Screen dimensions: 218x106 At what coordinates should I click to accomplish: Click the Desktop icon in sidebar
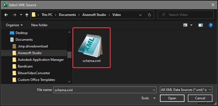[x=12, y=33]
